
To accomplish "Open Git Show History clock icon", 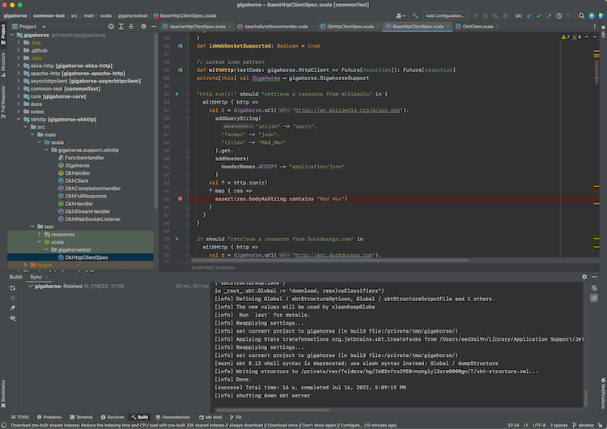I will pyautogui.click(x=559, y=16).
